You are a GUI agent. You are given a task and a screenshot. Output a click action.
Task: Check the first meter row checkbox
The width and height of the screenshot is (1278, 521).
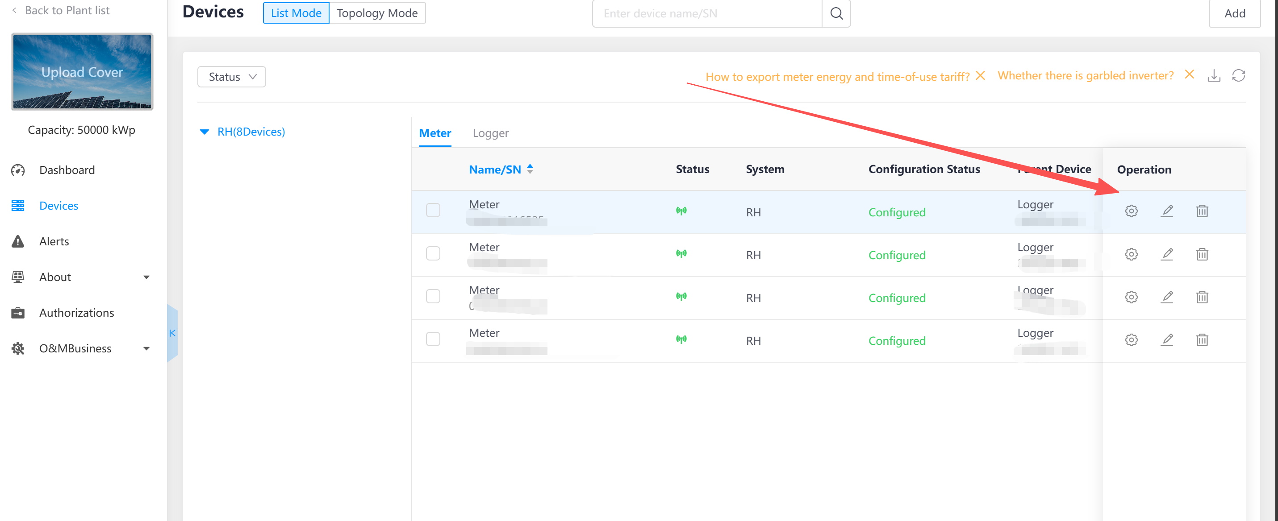click(x=433, y=210)
